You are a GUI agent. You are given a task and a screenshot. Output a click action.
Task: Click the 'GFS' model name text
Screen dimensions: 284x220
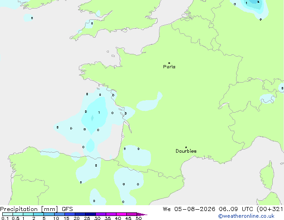click(67, 209)
